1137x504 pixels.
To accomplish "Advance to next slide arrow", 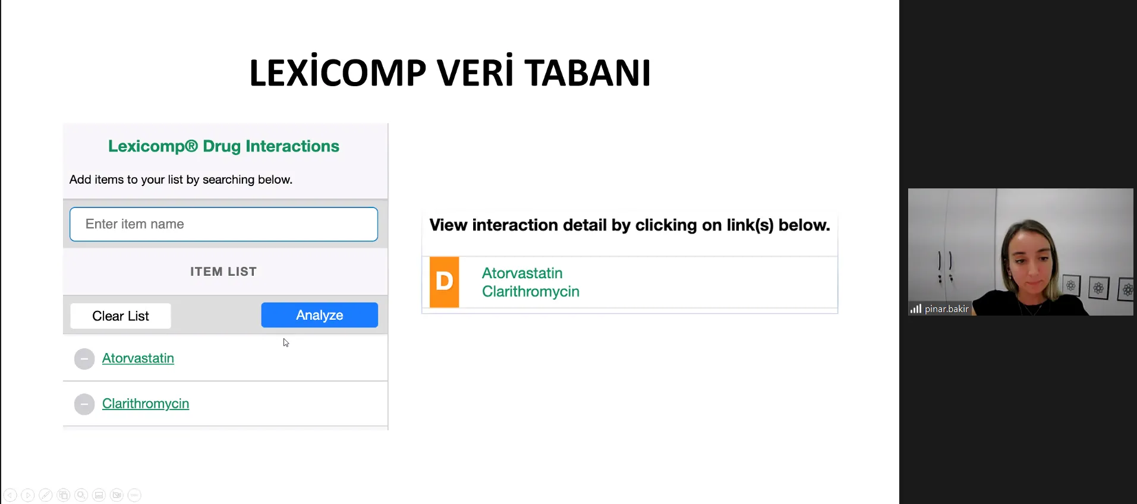I will (28, 495).
